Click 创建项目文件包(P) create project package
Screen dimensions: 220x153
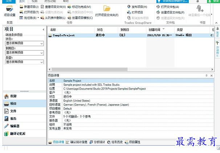[x=170, y=12]
